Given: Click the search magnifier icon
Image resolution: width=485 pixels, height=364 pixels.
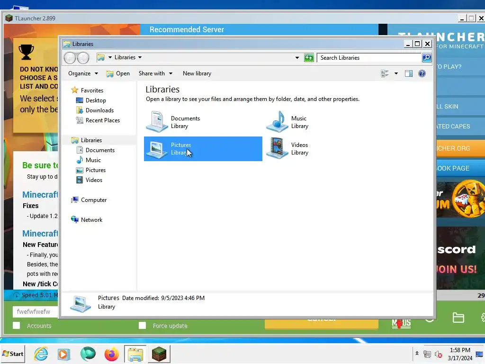Looking at the screenshot, I should coord(427,57).
